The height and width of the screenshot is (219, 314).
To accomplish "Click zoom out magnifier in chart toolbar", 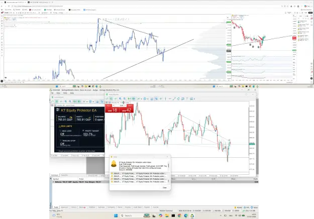I will tap(125, 98).
